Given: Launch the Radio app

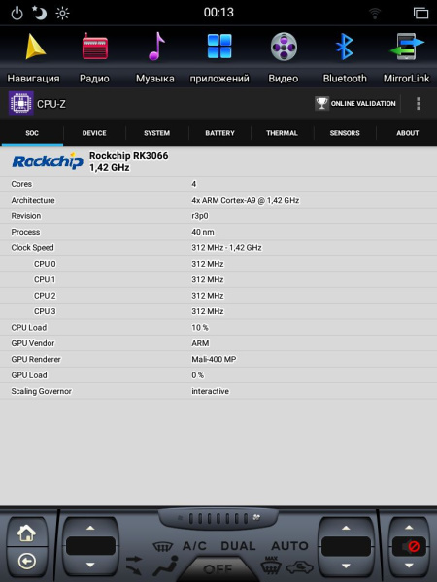Looking at the screenshot, I should click(x=94, y=47).
